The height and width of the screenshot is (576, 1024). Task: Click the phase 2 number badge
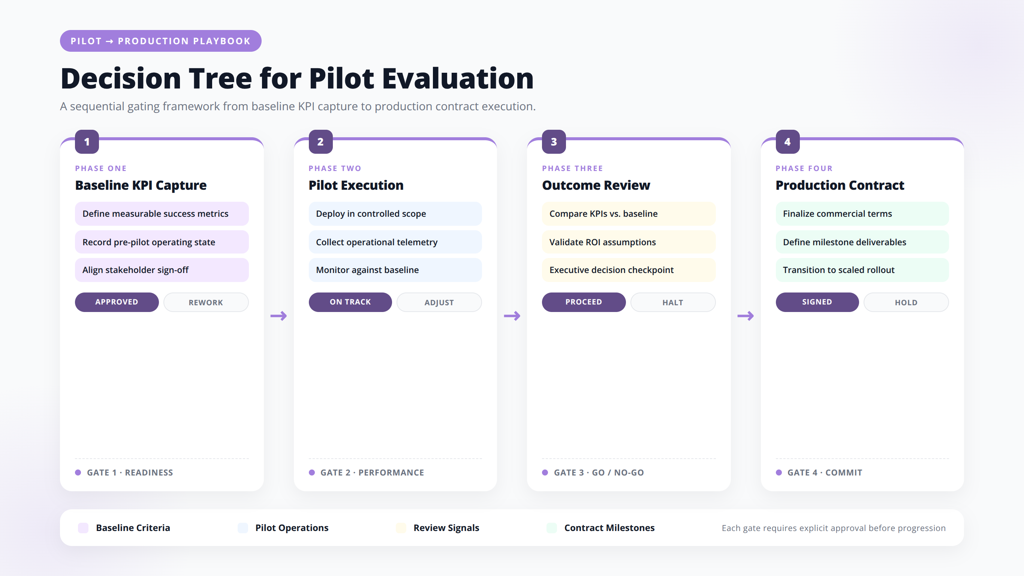click(x=320, y=142)
